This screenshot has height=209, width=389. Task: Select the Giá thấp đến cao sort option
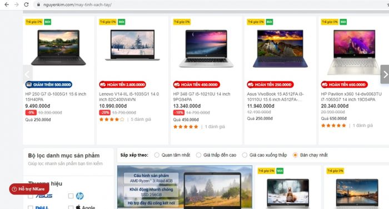coord(198,155)
